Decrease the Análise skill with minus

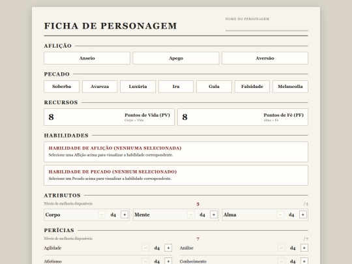click(x=282, y=248)
